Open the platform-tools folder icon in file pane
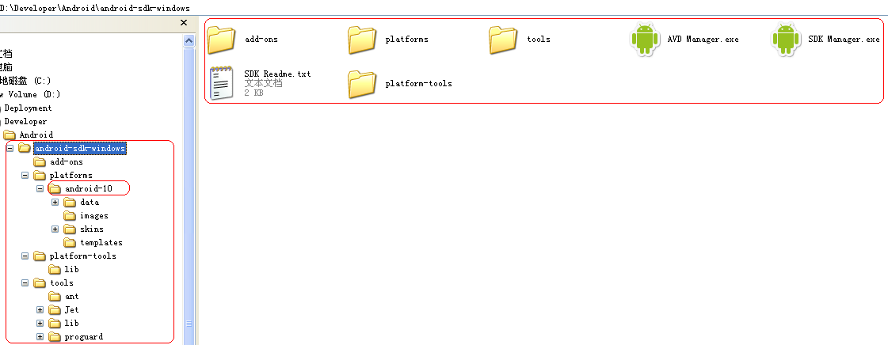The height and width of the screenshot is (345, 888). pos(363,84)
